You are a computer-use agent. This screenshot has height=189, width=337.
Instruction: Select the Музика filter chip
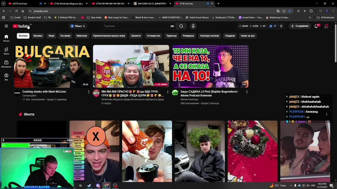pyautogui.click(x=38, y=36)
